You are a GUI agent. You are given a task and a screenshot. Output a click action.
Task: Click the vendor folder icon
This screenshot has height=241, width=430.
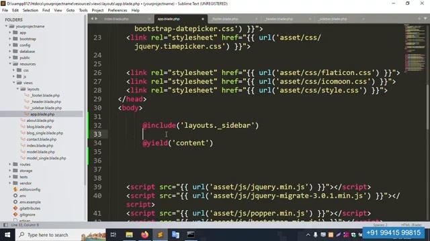tap(15, 183)
